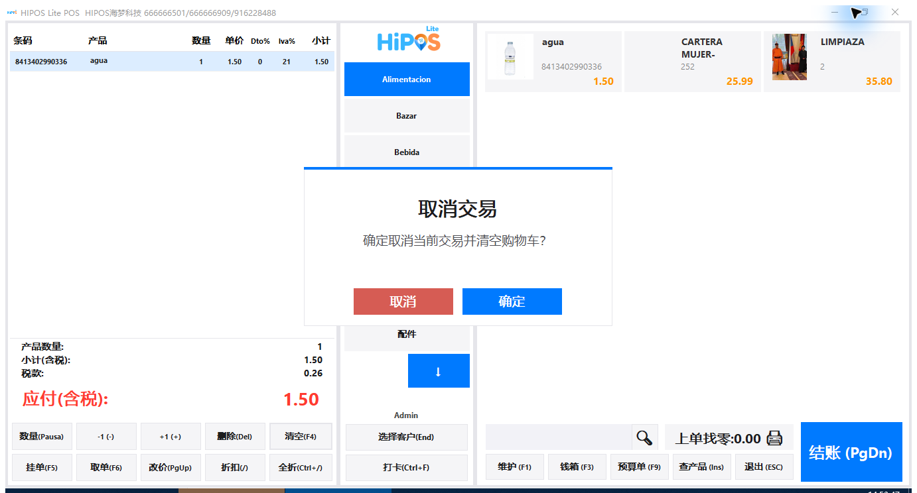Close the HIPOS Lite POS window
This screenshot has height=493, width=917.
tap(895, 12)
